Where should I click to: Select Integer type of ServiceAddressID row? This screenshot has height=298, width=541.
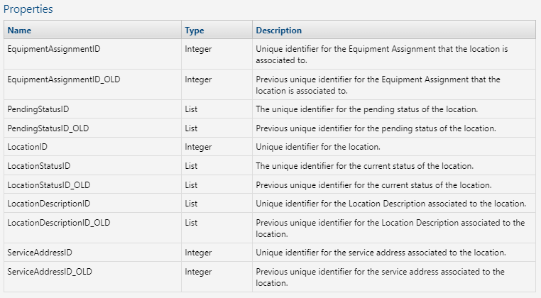(x=198, y=253)
